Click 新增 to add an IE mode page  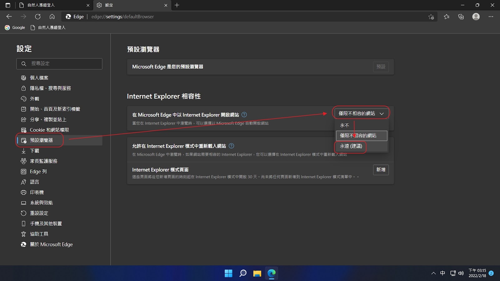pos(381,170)
